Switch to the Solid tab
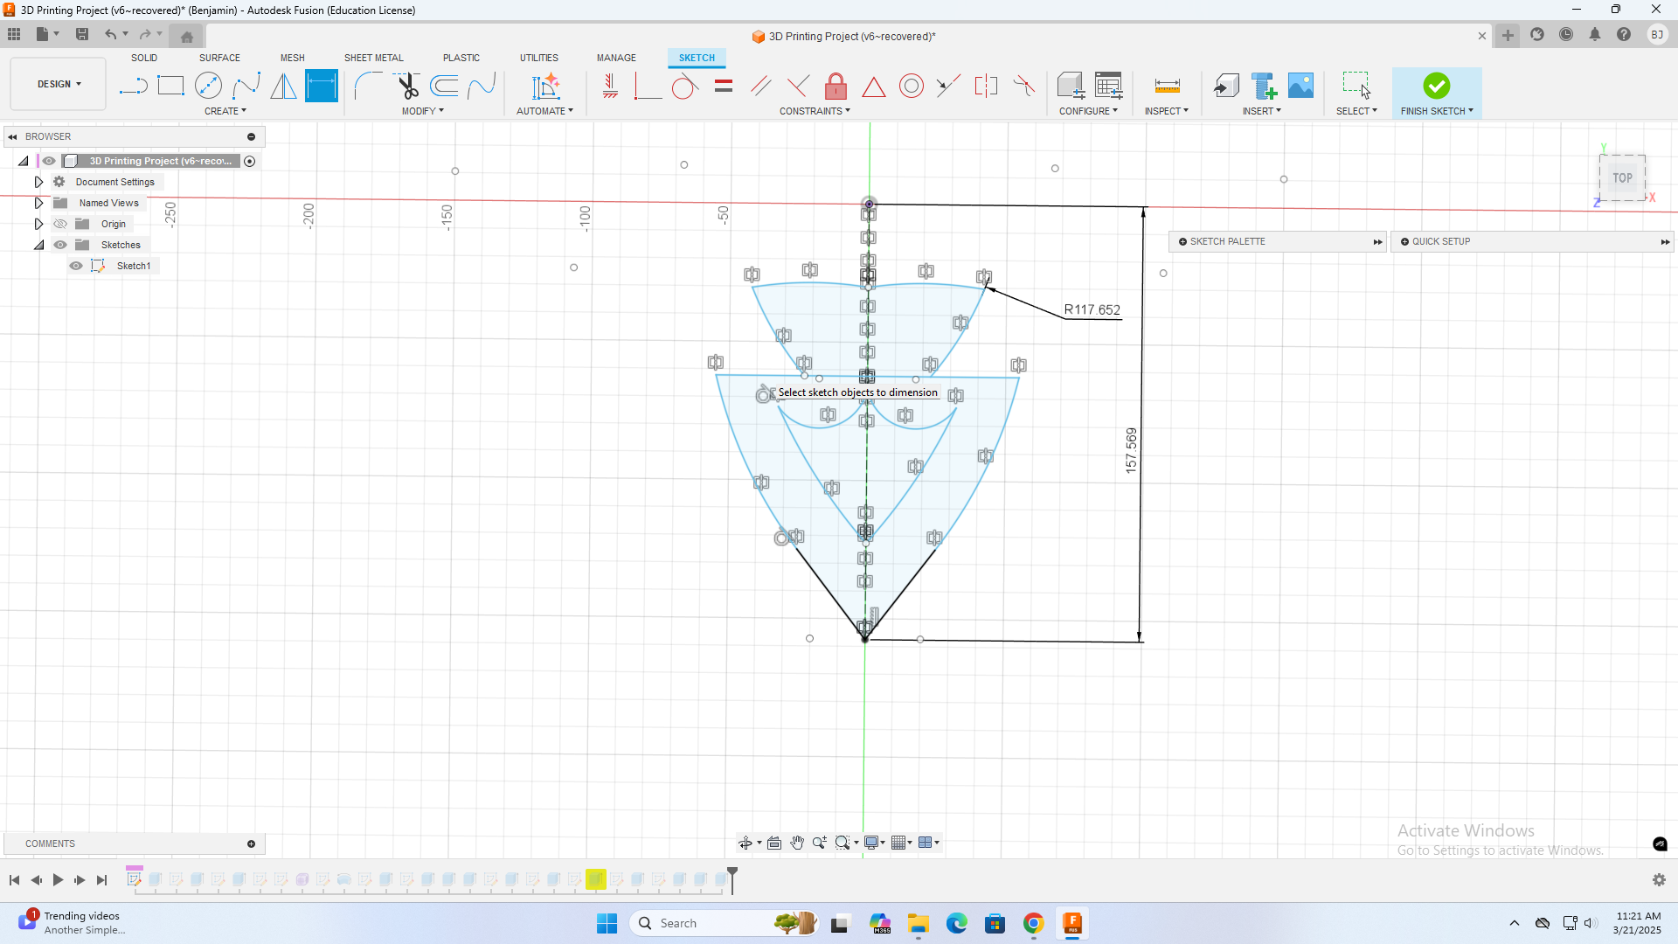1678x944 pixels. coord(144,58)
